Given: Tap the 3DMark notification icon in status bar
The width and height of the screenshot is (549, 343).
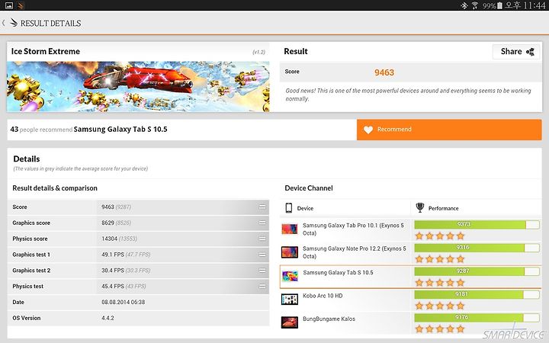Looking at the screenshot, I should coord(21,5).
